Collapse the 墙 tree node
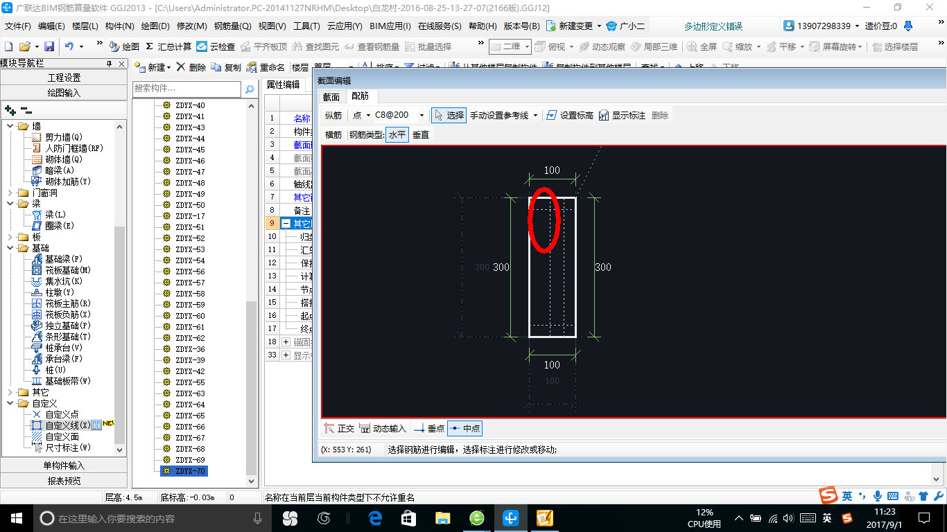 10,126
